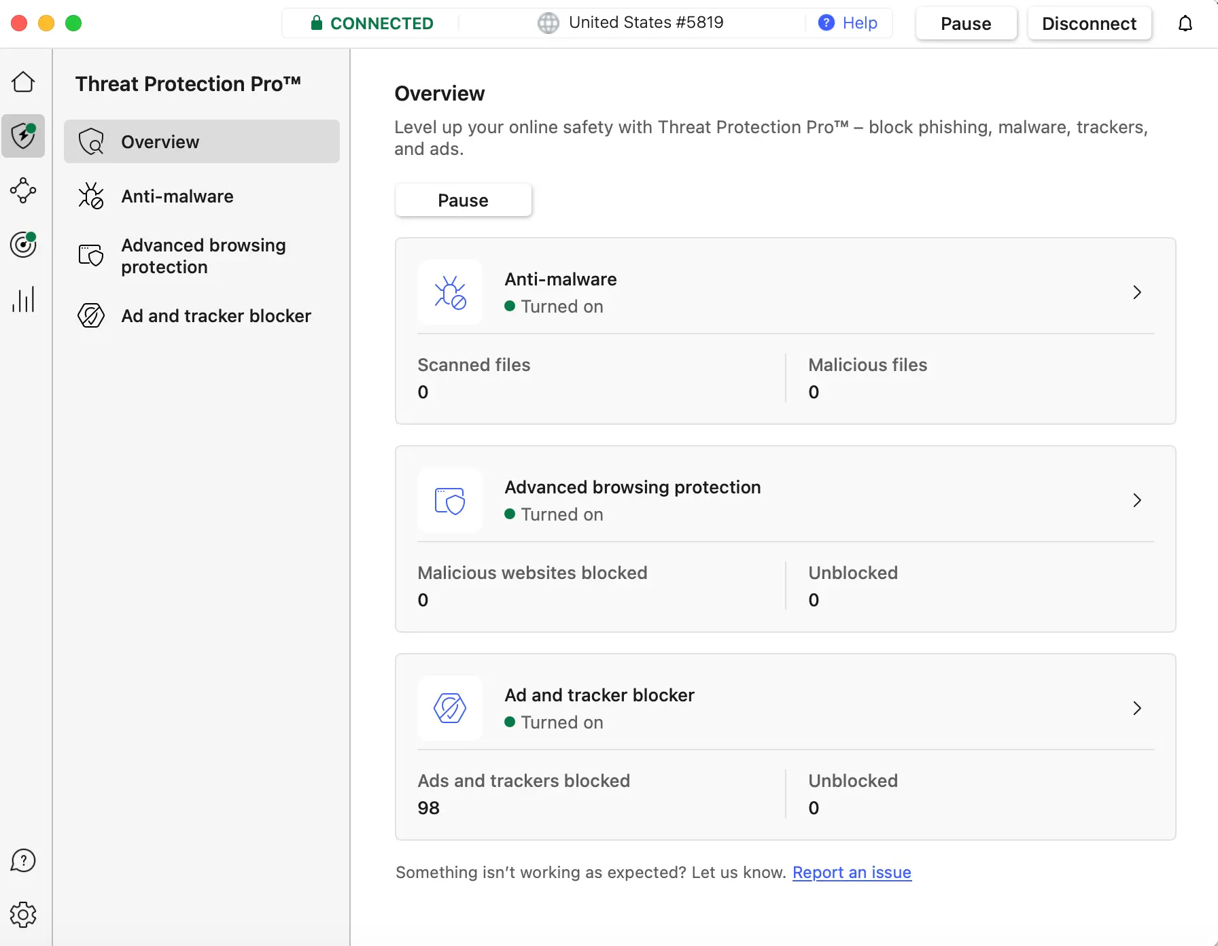Click the 98 ads blocked value

point(428,808)
